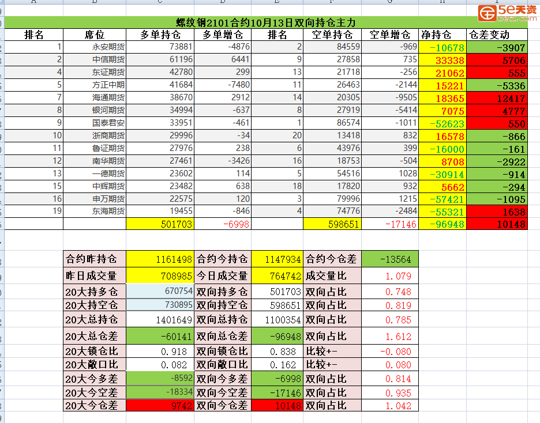Image resolution: width=540 pixels, height=423 pixels.
Task: Click the 多单持仓 header cell
Action: [x=160, y=35]
